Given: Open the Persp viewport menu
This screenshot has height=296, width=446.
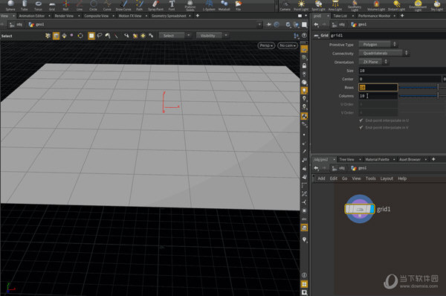Looking at the screenshot, I should 266,45.
